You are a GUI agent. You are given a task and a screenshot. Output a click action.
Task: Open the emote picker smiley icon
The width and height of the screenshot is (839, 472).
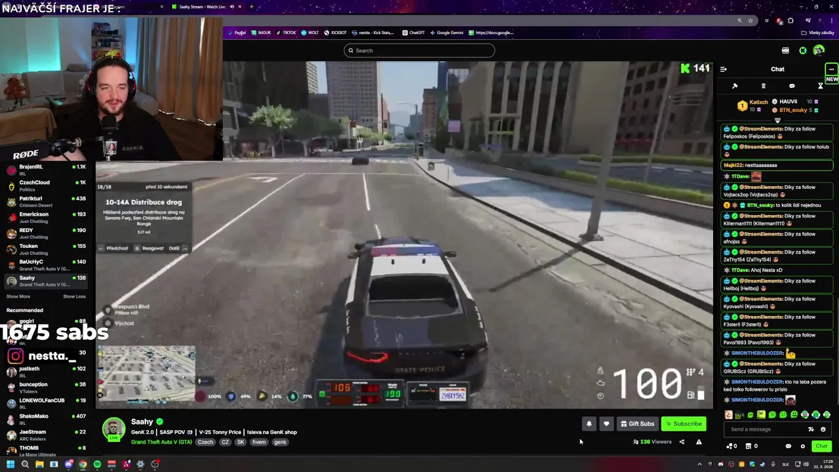tap(823, 429)
